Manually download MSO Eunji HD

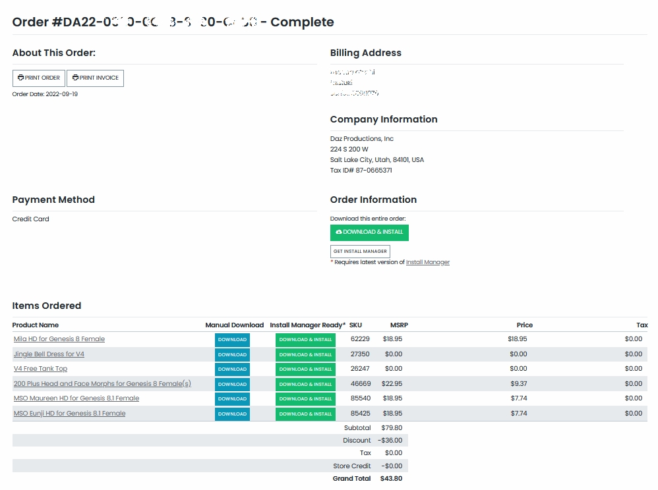click(x=232, y=414)
